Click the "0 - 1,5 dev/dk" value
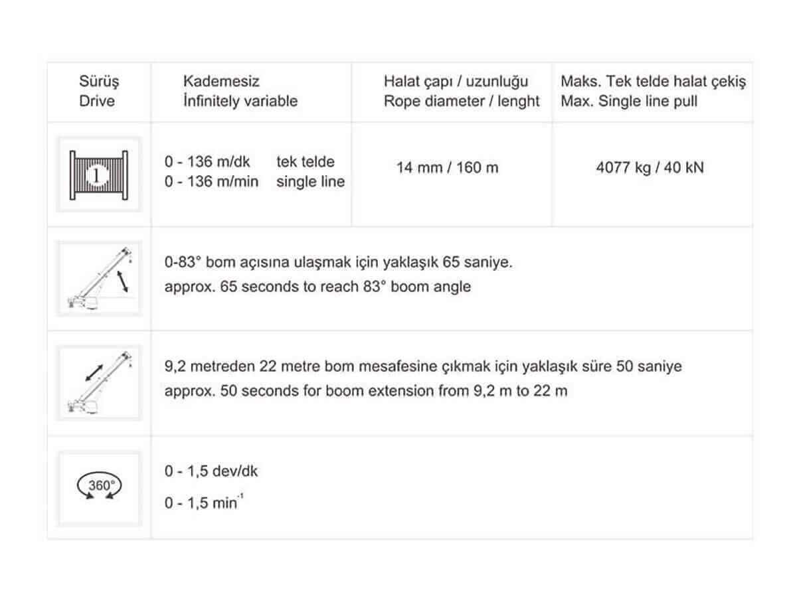The height and width of the screenshot is (608, 797). (211, 471)
